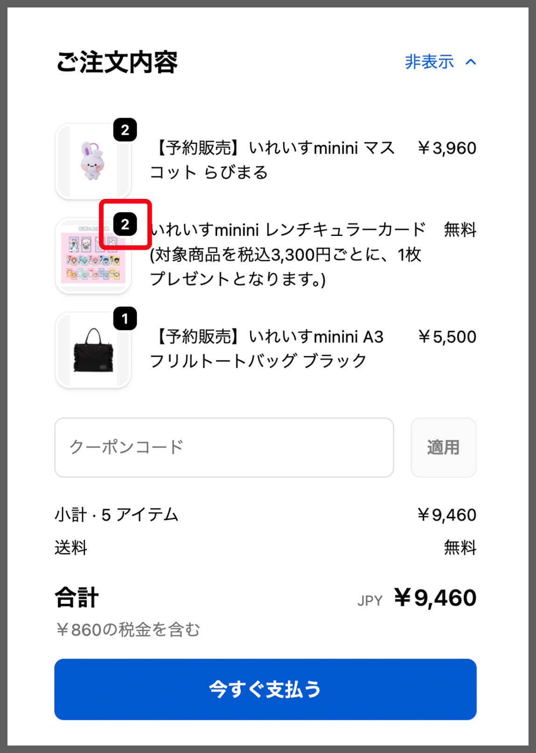Screen dimensions: 536x753
Task: Click the レンチキュラーカード product name text
Action: coord(287,254)
